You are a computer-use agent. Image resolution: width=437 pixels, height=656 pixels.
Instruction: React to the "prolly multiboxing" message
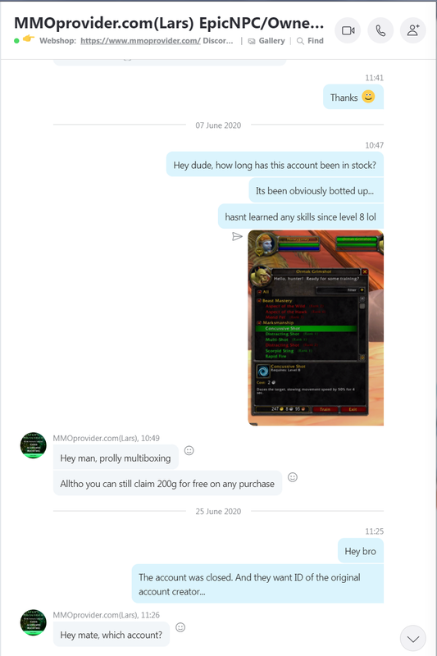tap(189, 450)
